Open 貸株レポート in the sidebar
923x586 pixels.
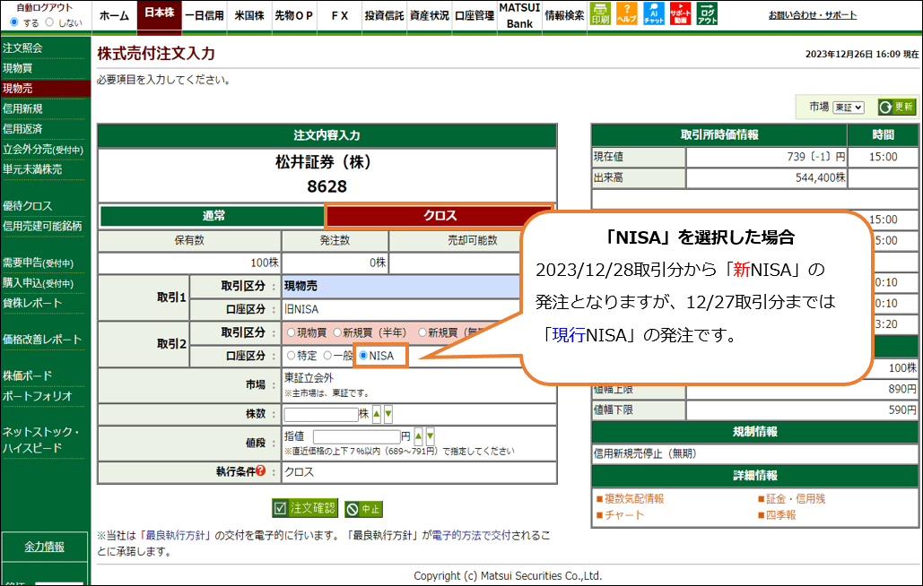coord(32,303)
